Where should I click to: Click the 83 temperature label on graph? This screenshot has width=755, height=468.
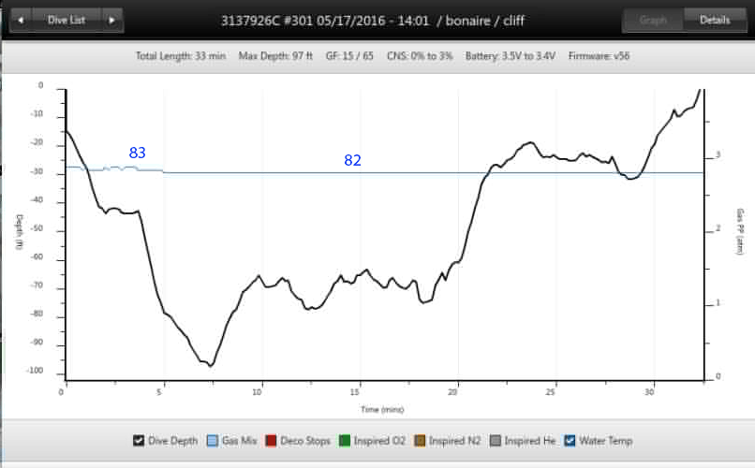point(137,153)
